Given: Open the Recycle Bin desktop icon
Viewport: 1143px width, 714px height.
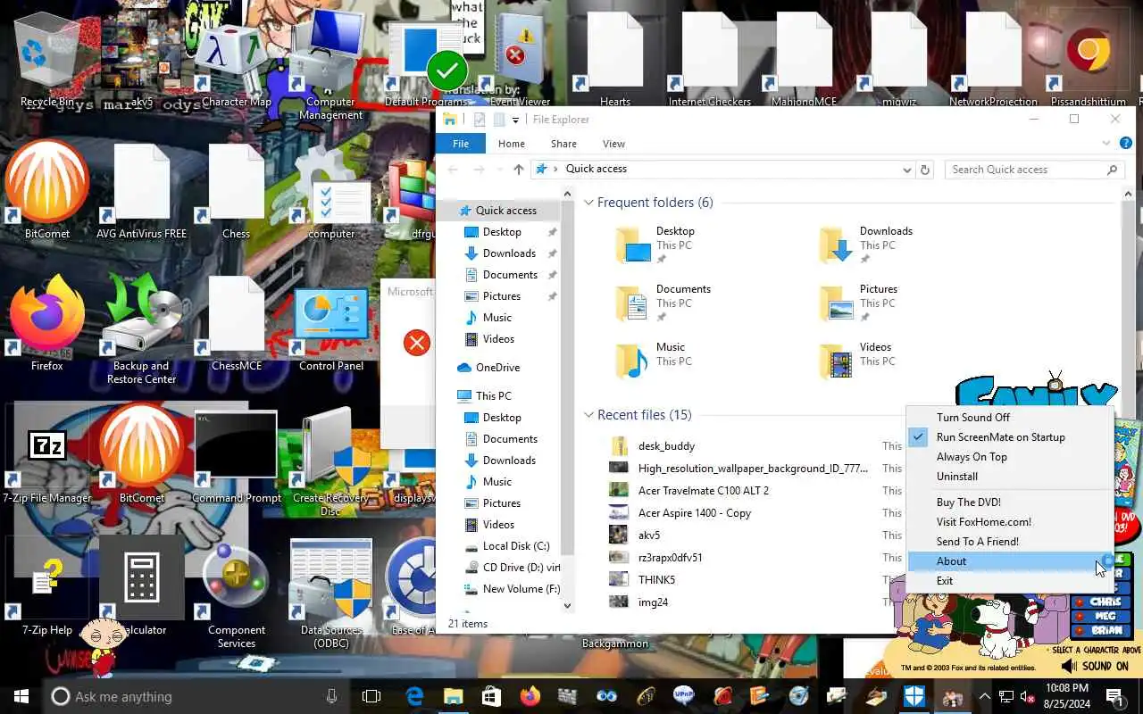Looking at the screenshot, I should pyautogui.click(x=48, y=62).
